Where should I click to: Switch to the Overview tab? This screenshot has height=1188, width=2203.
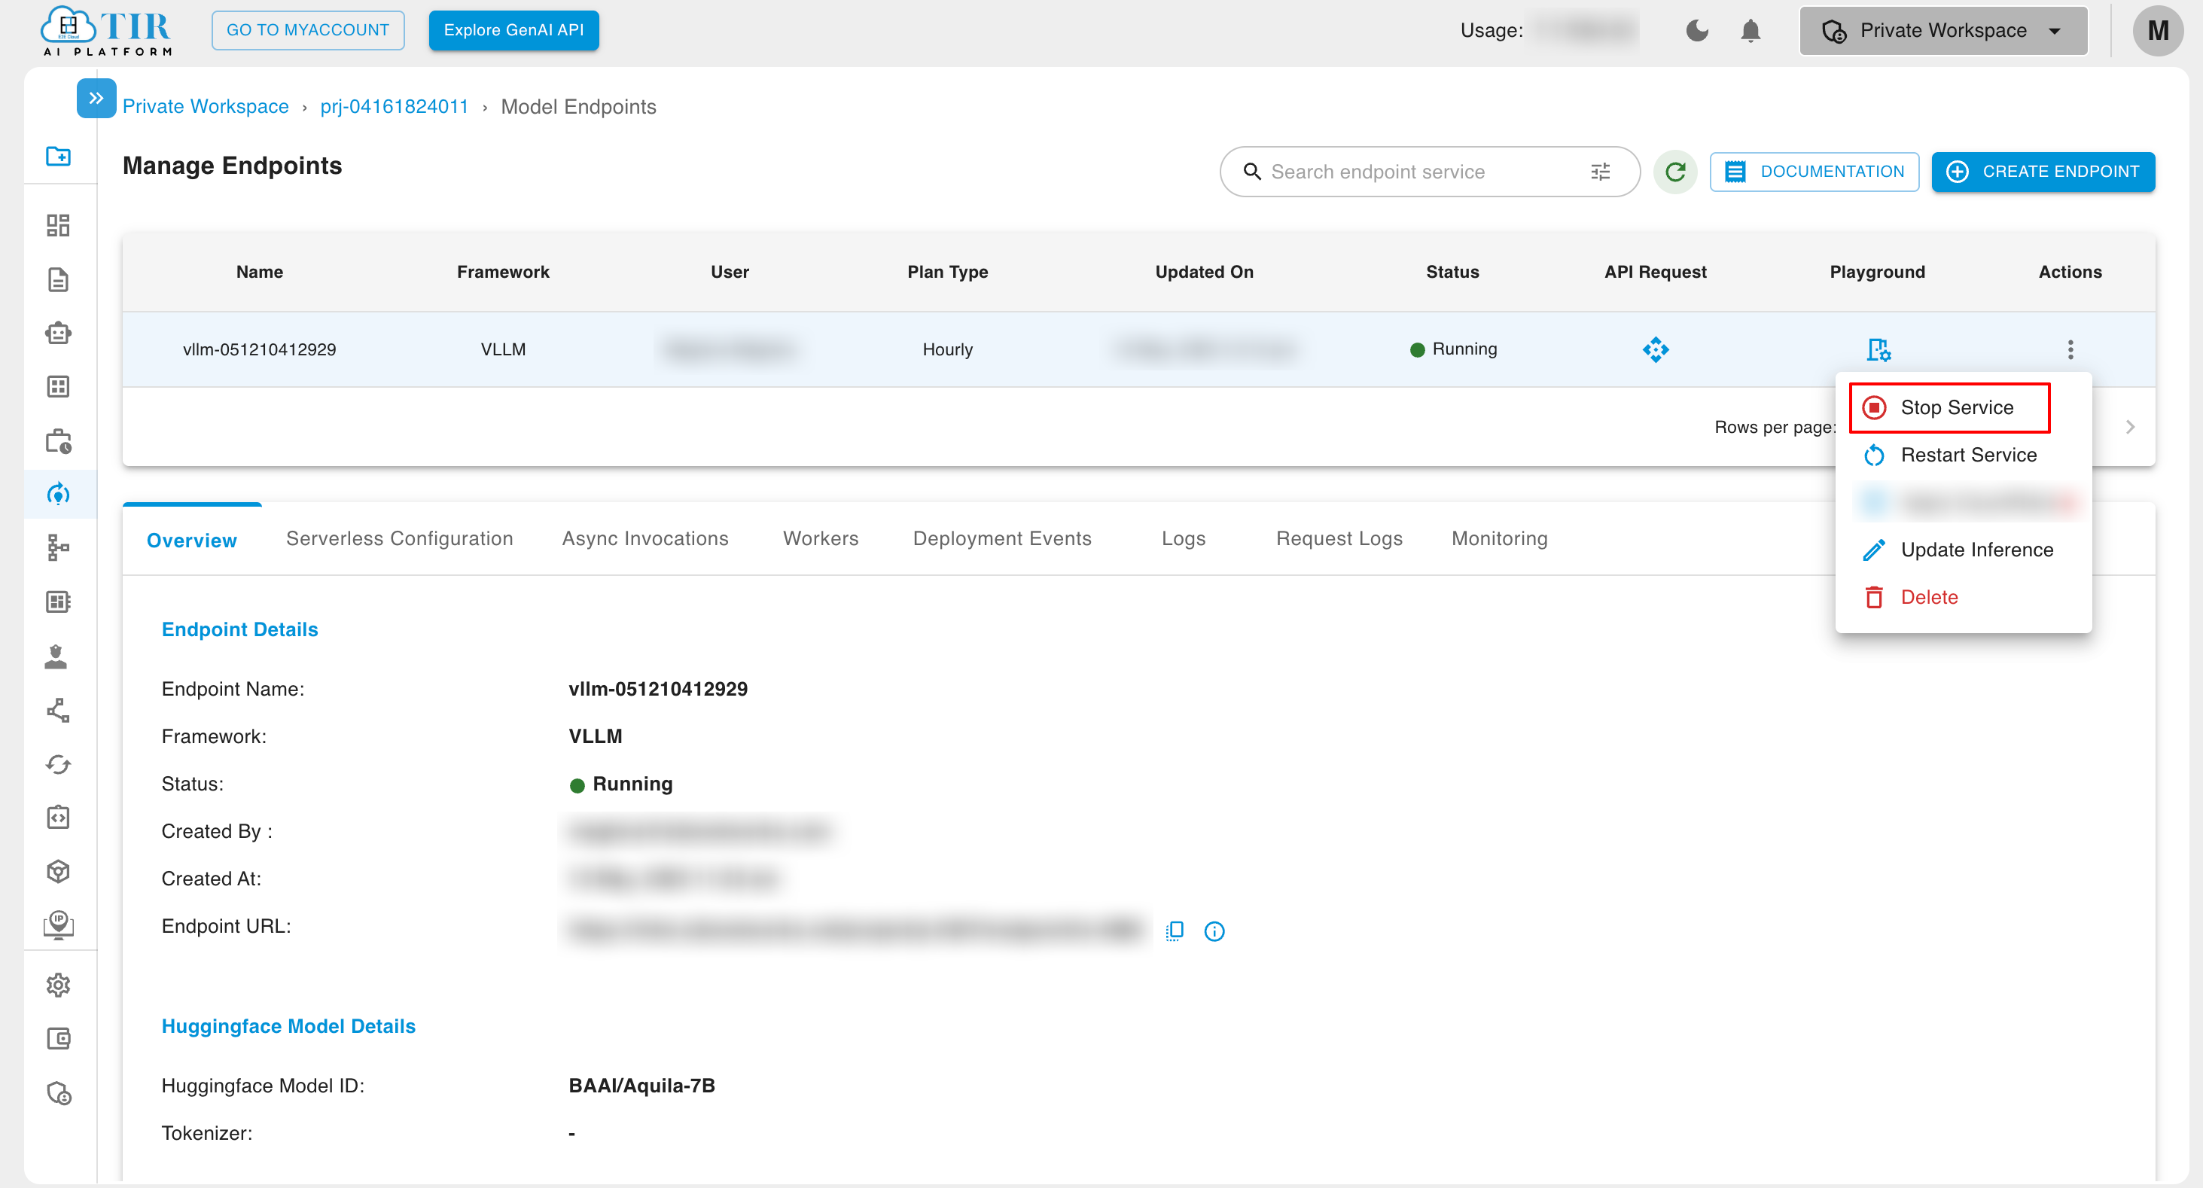click(x=191, y=540)
